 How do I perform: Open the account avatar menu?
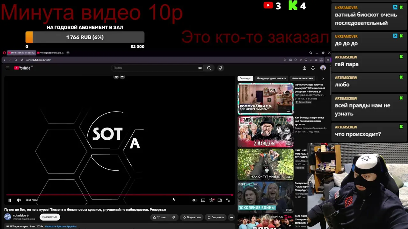pos(323,68)
